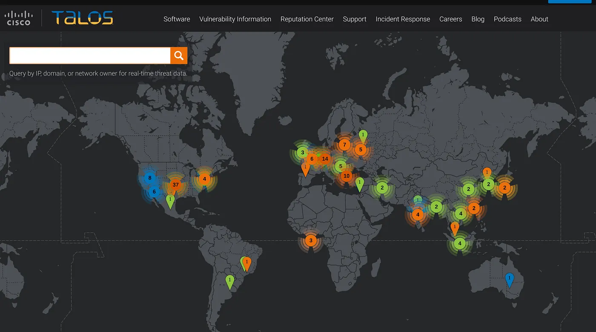596x332 pixels.
Task: Open the orange 3 cluster in West Africa
Action: [x=311, y=240]
